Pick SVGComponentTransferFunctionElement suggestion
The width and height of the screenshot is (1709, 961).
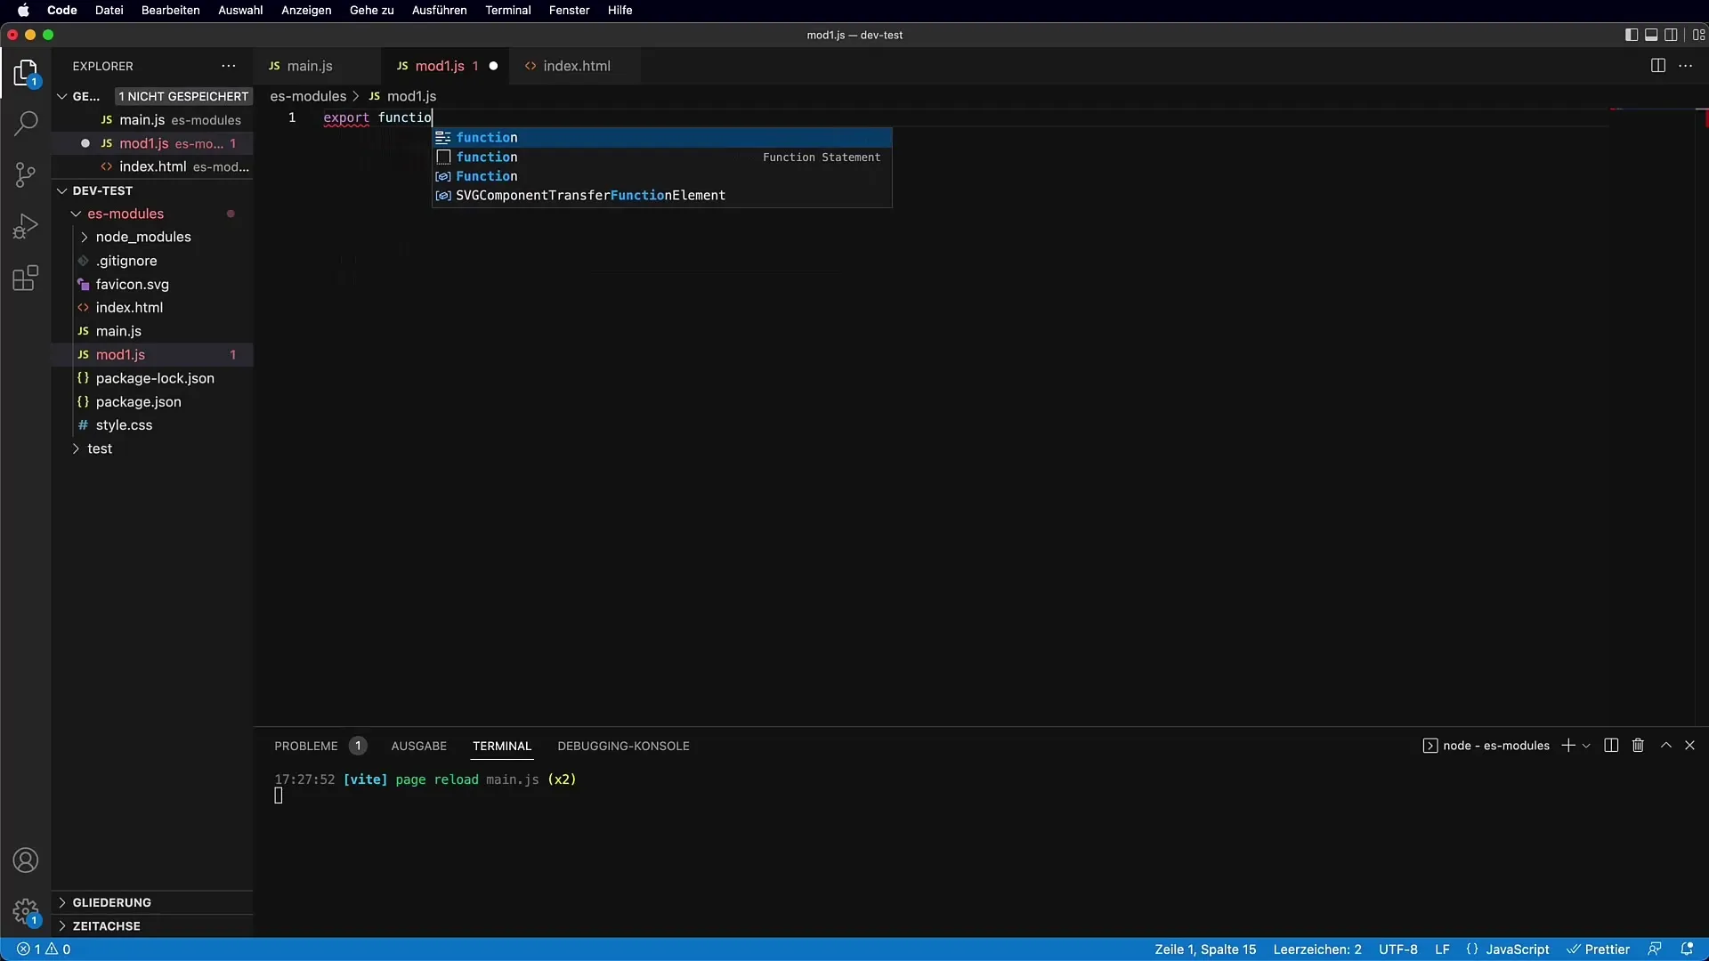[x=662, y=195]
